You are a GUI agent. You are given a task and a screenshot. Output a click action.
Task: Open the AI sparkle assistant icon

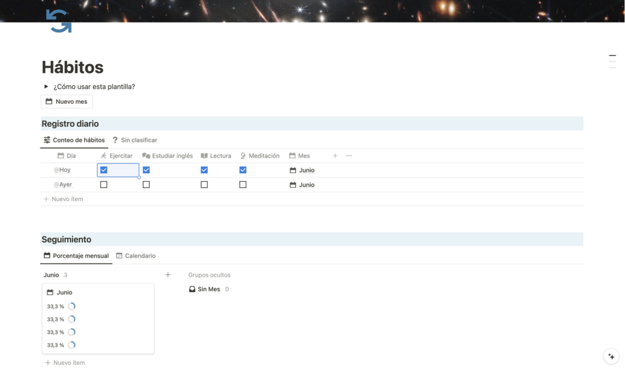[611, 357]
